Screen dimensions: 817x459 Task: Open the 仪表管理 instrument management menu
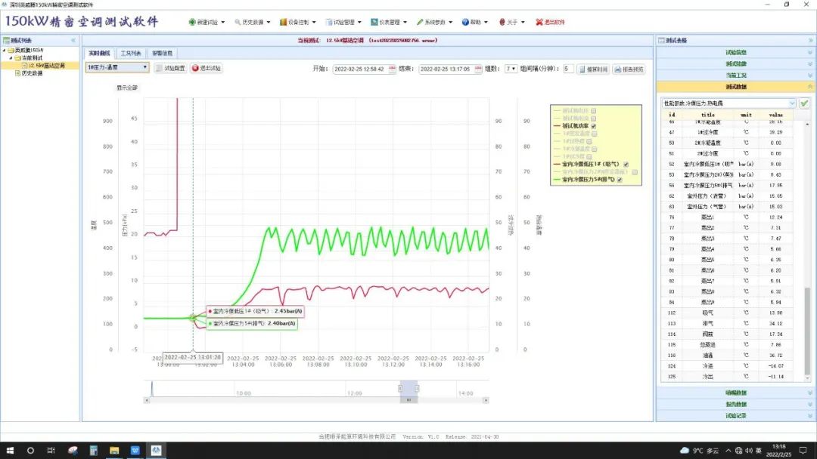[x=389, y=23]
